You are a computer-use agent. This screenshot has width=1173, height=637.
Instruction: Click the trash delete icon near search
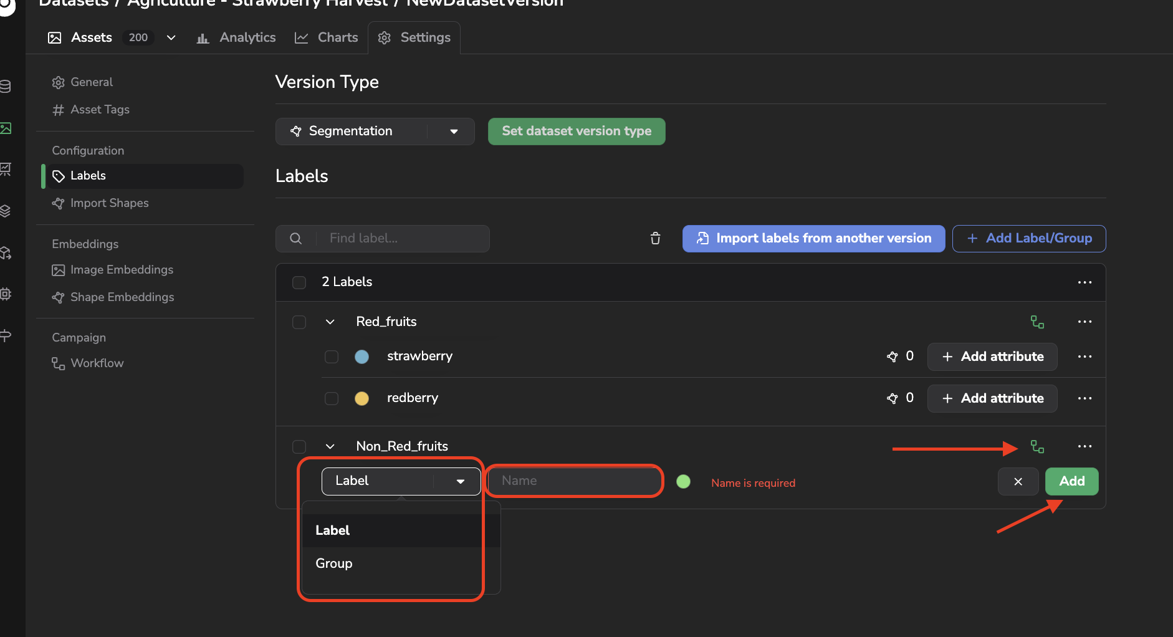655,238
